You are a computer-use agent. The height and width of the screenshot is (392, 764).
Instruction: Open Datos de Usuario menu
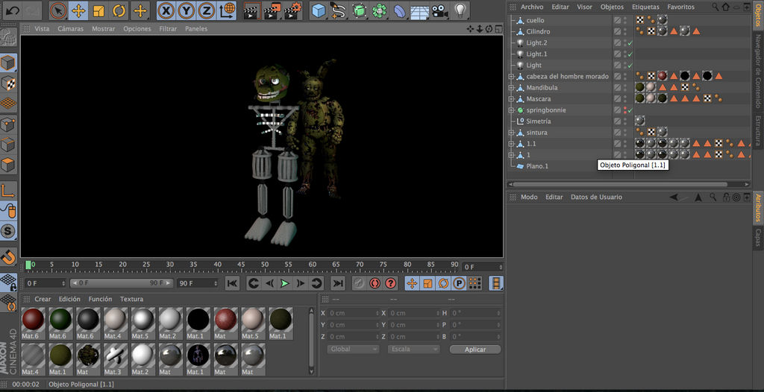coord(596,197)
